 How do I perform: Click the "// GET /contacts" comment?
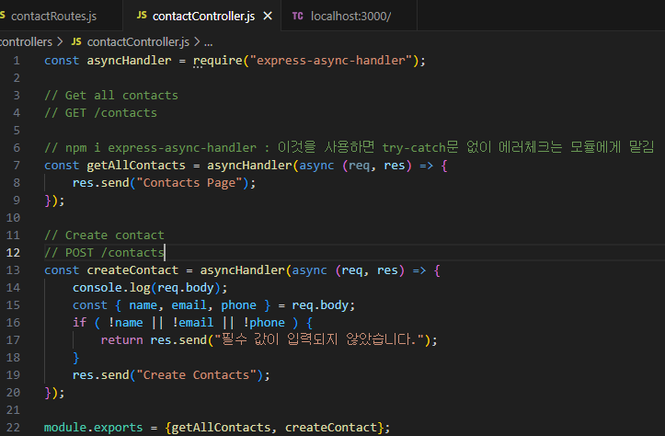coord(100,113)
